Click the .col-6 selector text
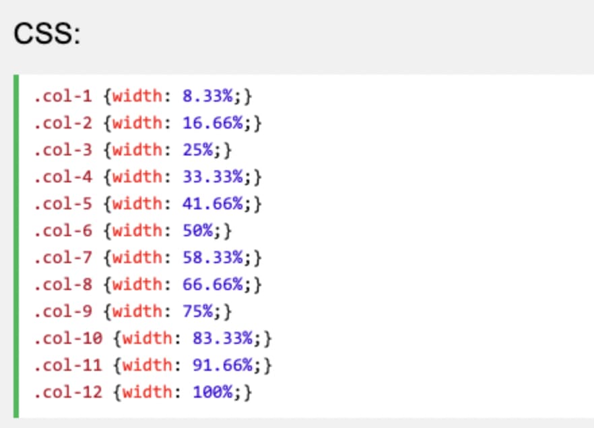This screenshot has width=594, height=428. pyautogui.click(x=62, y=231)
